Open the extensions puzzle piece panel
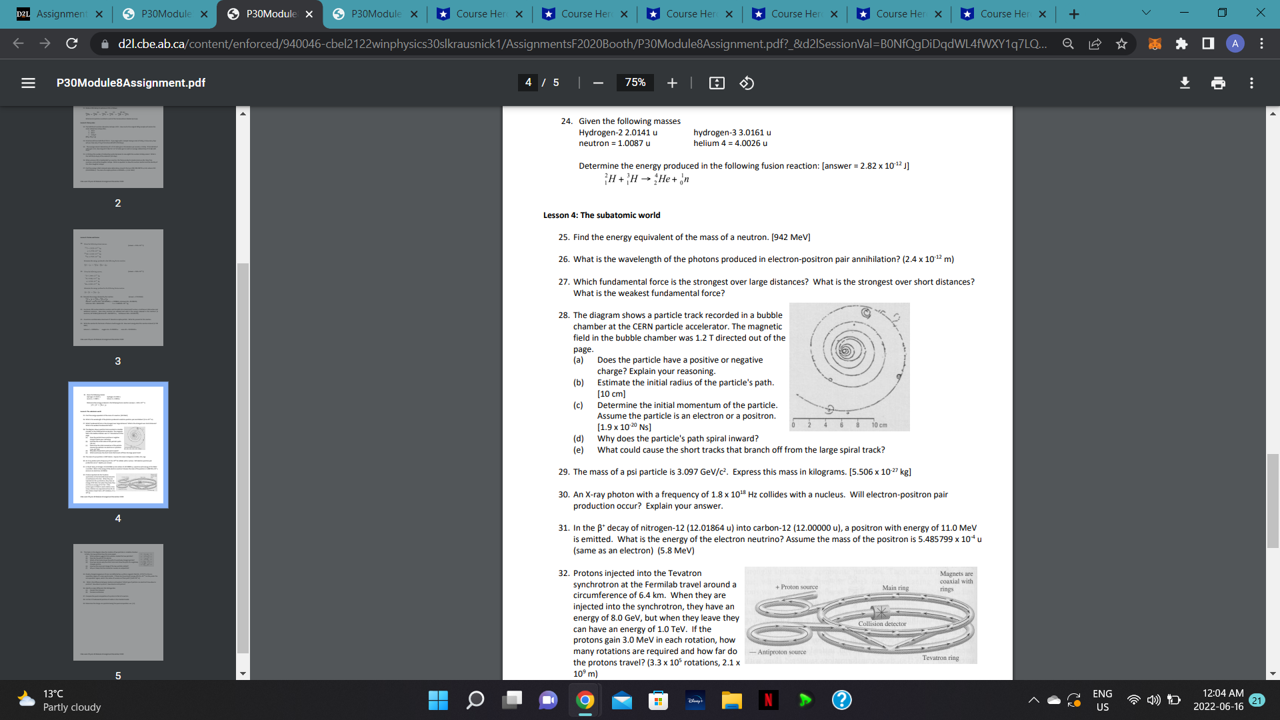This screenshot has height=720, width=1280. [1183, 43]
